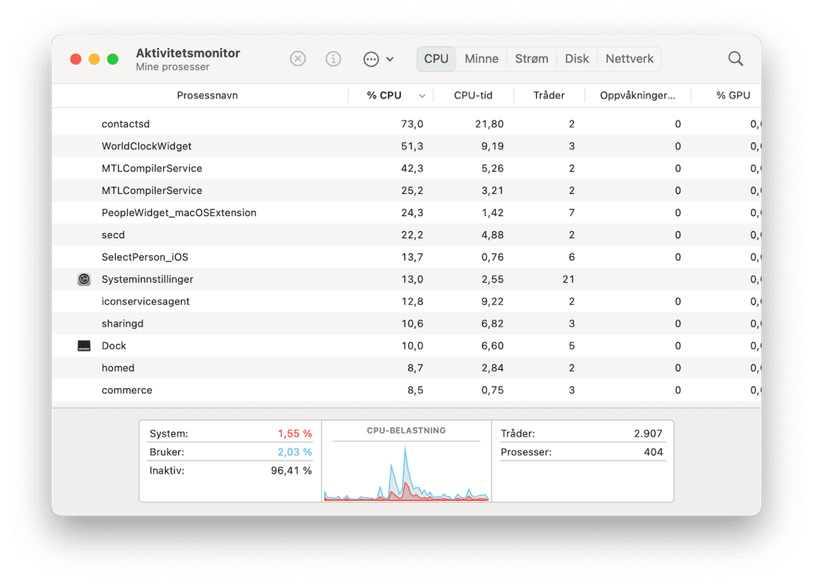Viewport: 813px width, 584px height.
Task: Sort by % GPU column header
Action: click(733, 96)
